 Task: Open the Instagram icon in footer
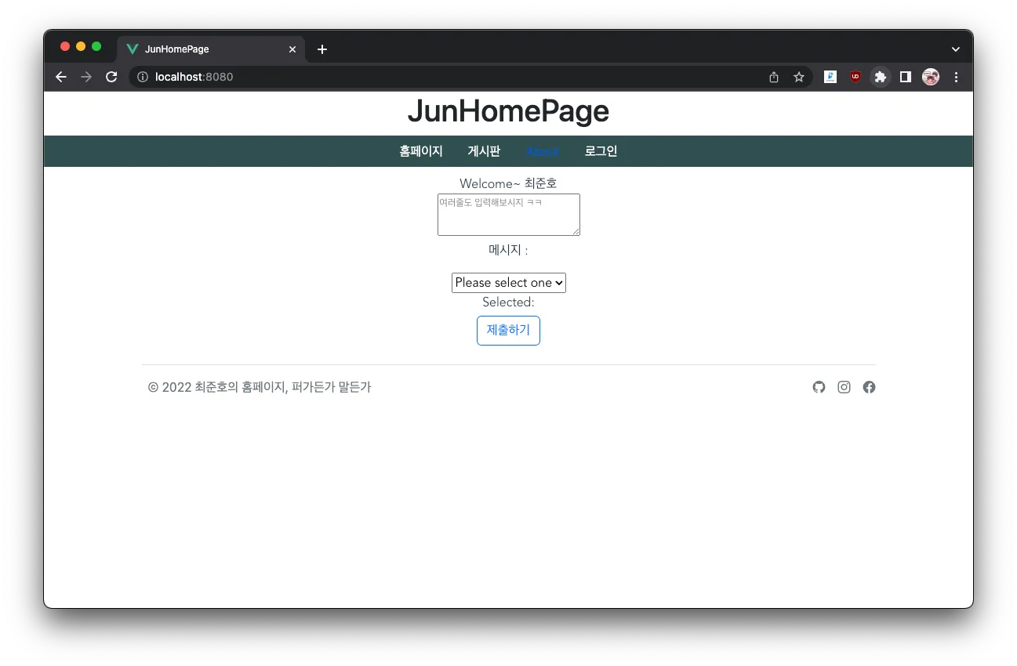(844, 387)
